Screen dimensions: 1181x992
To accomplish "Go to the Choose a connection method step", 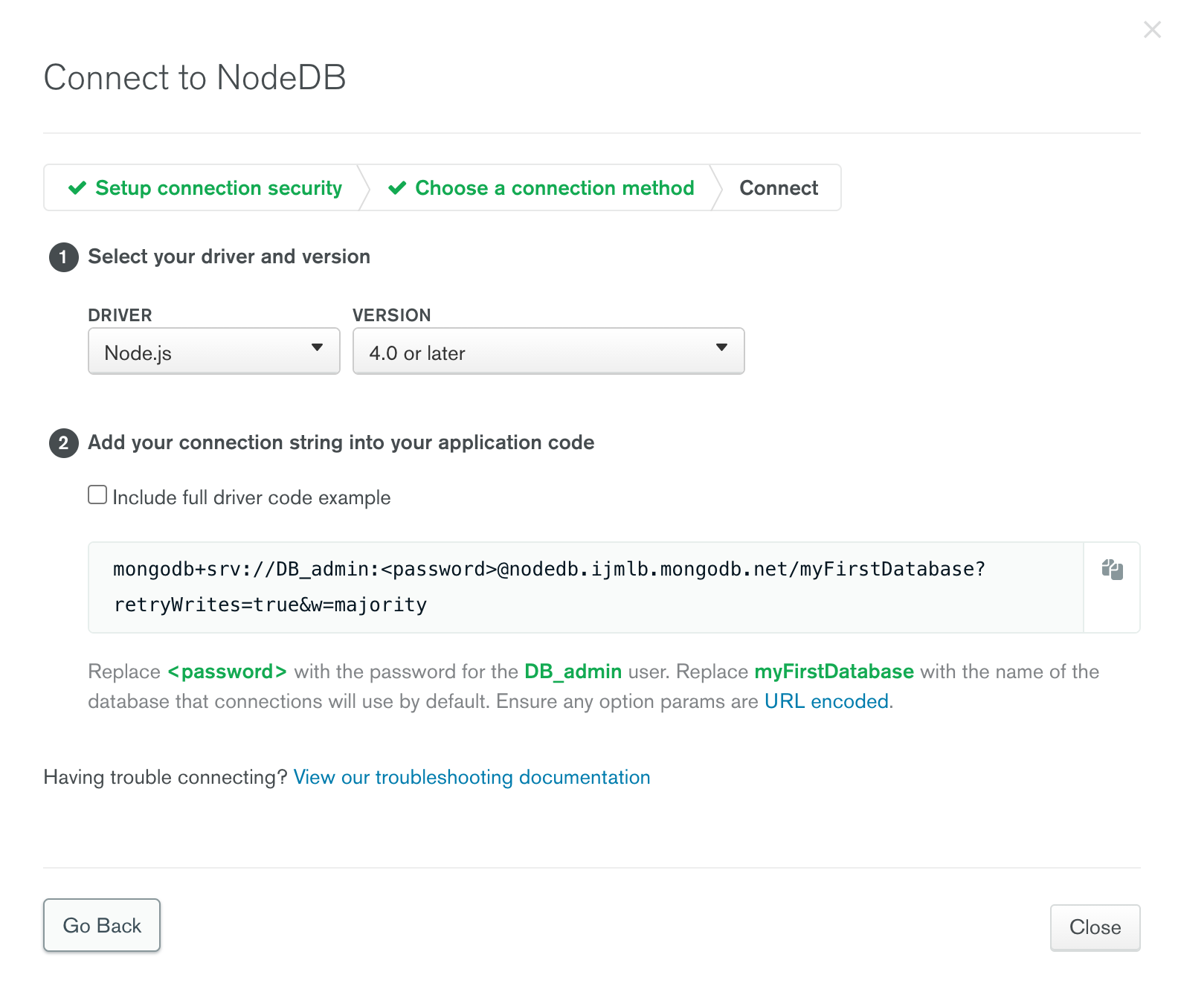I will point(541,188).
